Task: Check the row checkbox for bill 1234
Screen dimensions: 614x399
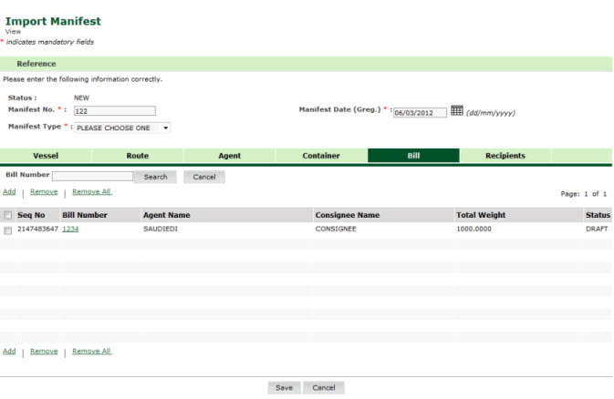Action: click(8, 231)
